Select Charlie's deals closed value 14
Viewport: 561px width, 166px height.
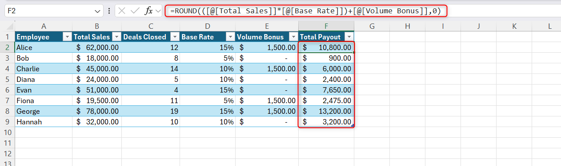151,69
